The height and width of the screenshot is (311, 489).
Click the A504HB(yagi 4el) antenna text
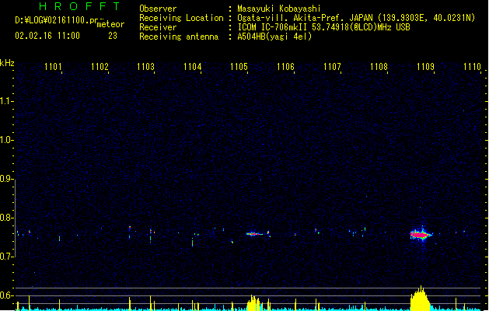274,37
